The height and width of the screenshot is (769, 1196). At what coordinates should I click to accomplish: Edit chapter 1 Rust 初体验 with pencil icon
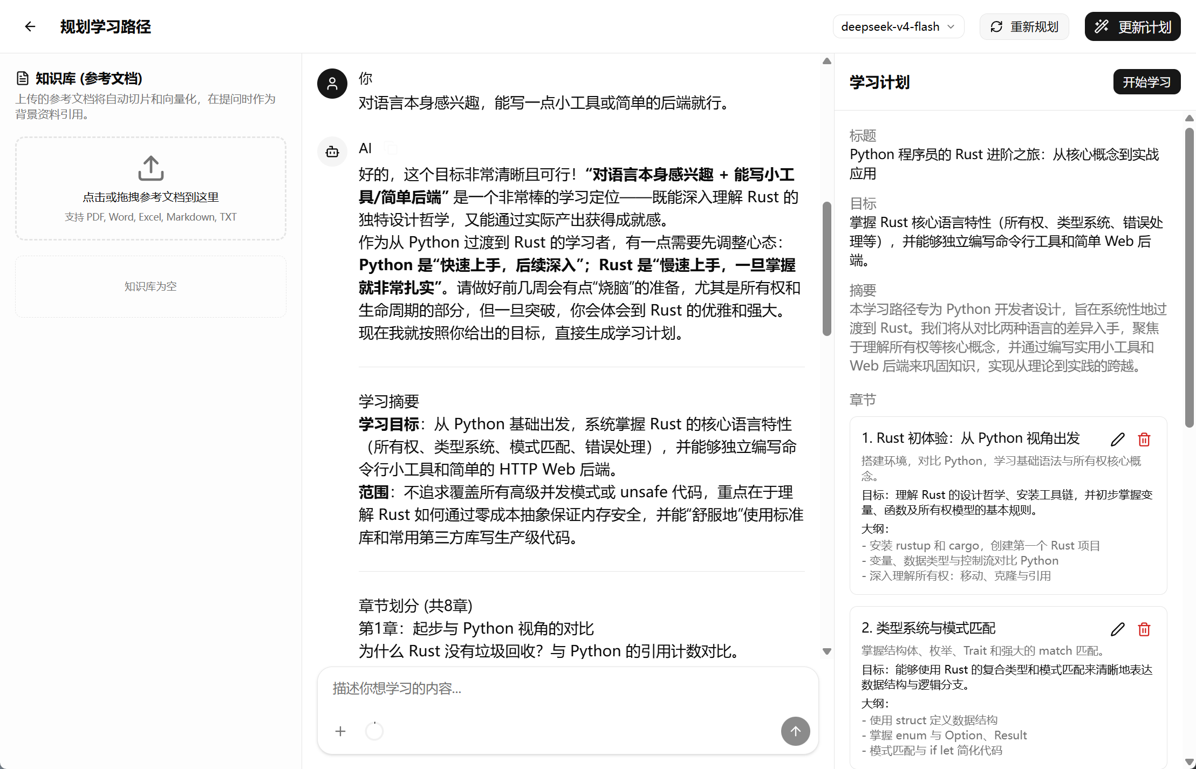[x=1117, y=440]
